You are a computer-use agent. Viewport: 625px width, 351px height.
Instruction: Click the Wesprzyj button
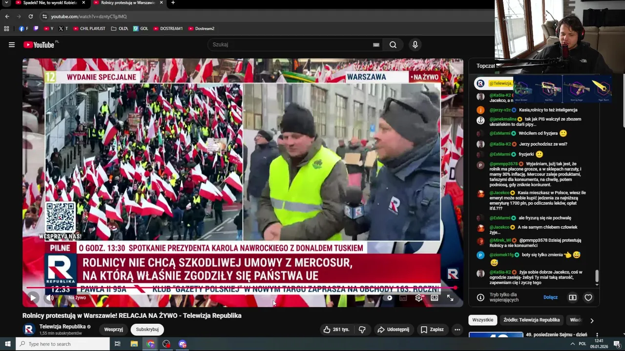[113, 330]
